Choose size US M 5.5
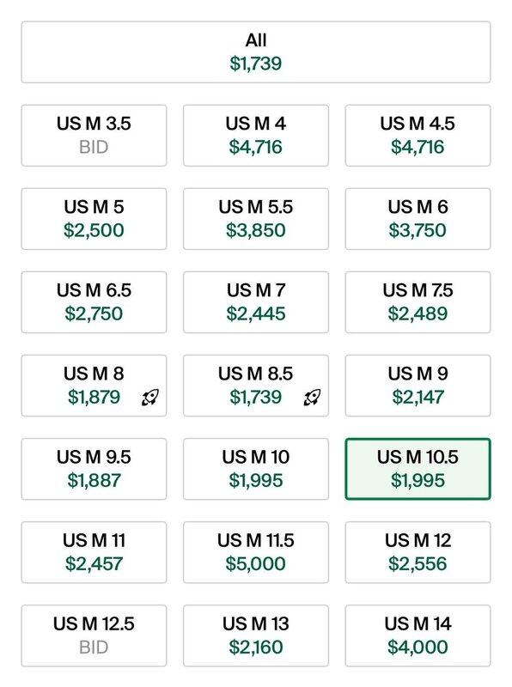Image resolution: width=512 pixels, height=687 pixels. (256, 219)
